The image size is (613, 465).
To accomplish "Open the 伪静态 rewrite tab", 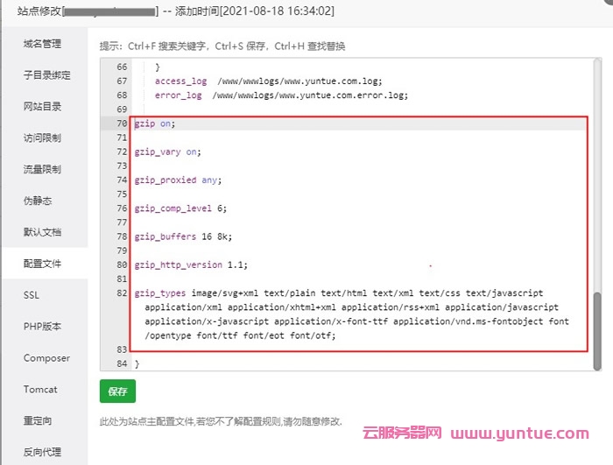I will (x=38, y=201).
